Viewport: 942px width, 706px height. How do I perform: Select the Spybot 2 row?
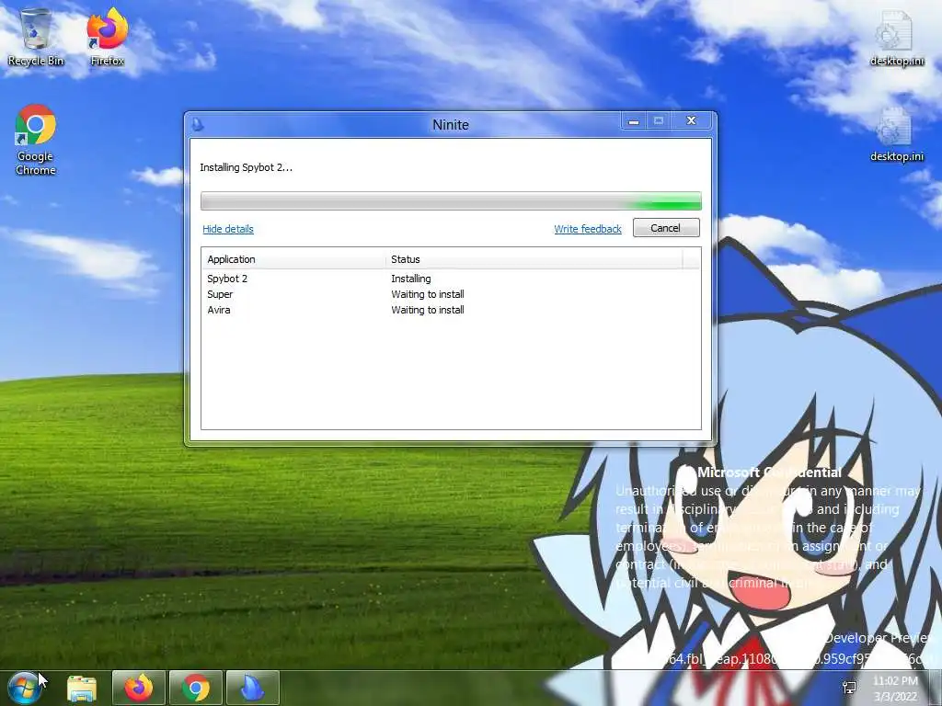(x=451, y=279)
